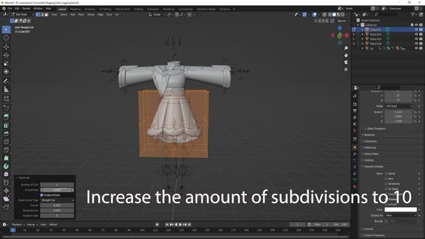
Task: Expand the Plane.004 tree item
Action: (363, 35)
